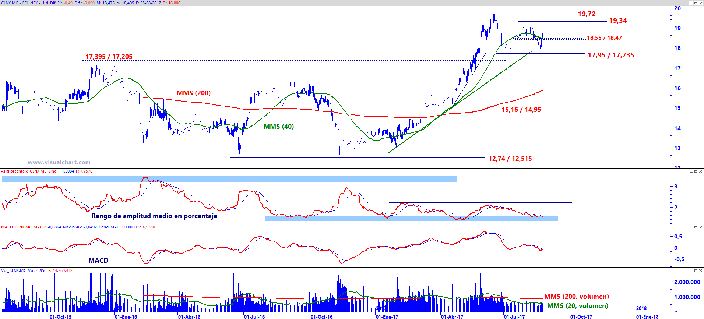The image size is (704, 319).
Task: Select the 12,74 / 12,515 support label
Action: pyautogui.click(x=510, y=159)
